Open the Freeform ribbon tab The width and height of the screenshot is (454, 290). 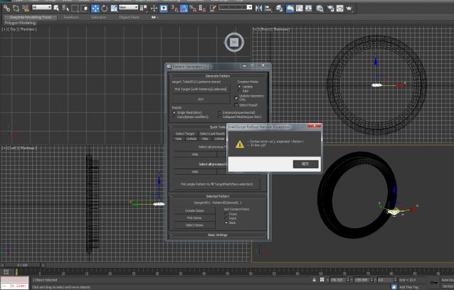coord(71,17)
